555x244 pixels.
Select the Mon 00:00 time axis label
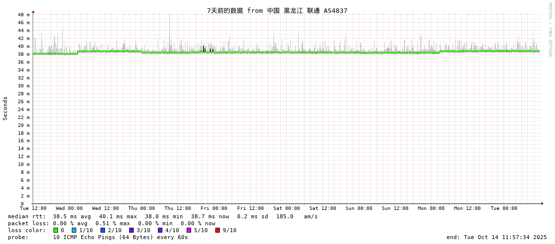tap(431, 208)
